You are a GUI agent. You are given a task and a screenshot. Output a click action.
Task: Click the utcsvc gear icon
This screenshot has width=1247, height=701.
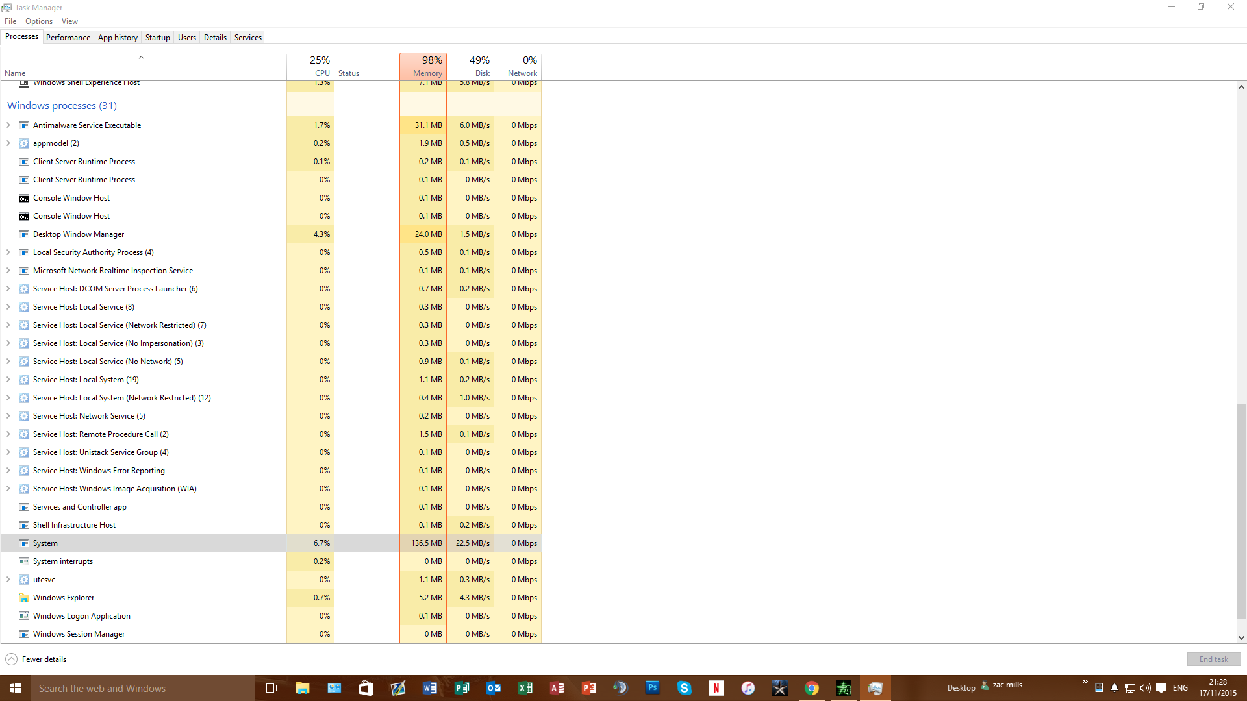coord(24,580)
